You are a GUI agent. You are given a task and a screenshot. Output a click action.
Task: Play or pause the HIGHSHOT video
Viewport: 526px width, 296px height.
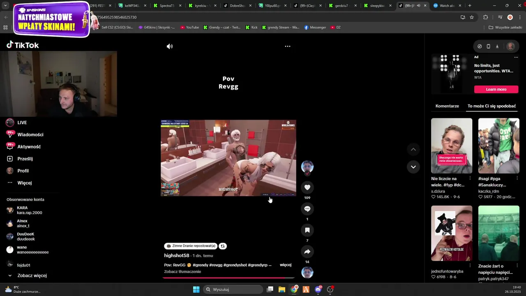click(228, 158)
